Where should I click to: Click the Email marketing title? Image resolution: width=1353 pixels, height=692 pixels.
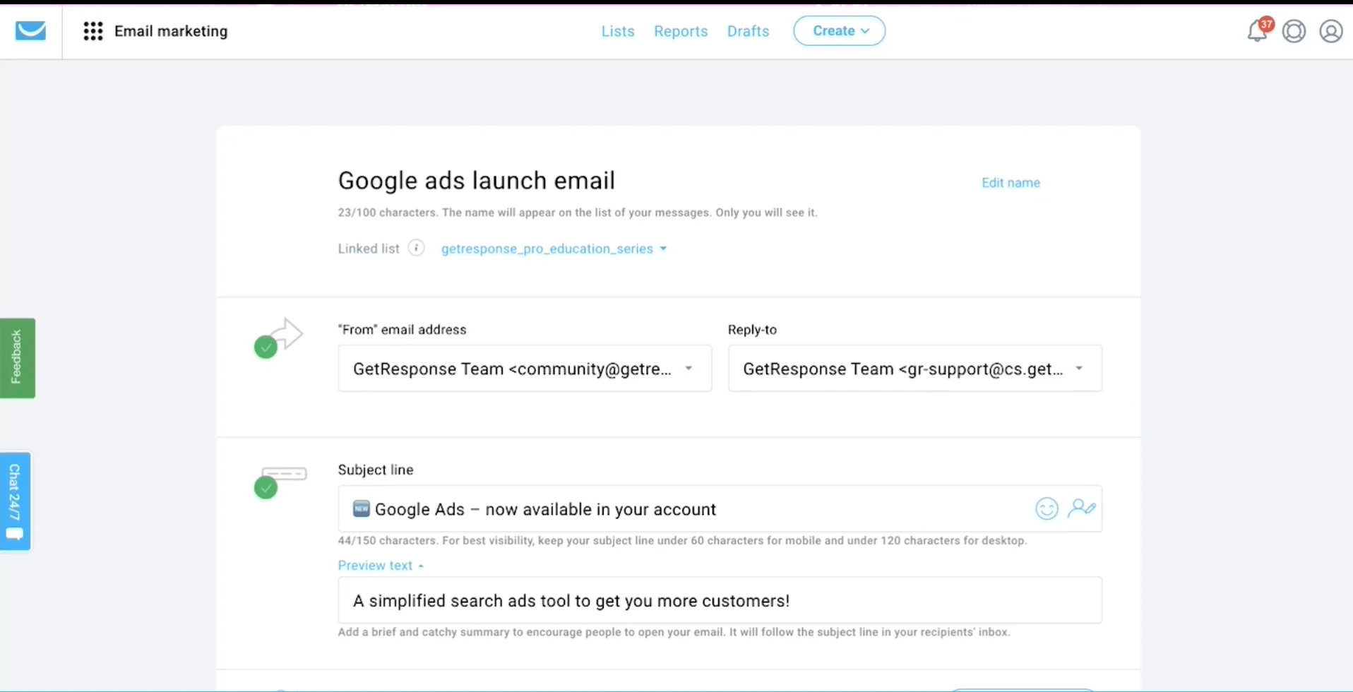pyautogui.click(x=171, y=31)
